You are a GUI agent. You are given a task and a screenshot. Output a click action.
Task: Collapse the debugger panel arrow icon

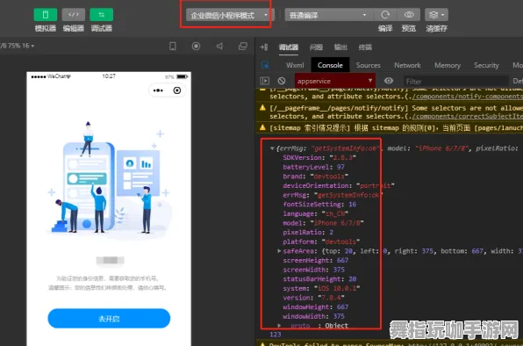click(264, 47)
